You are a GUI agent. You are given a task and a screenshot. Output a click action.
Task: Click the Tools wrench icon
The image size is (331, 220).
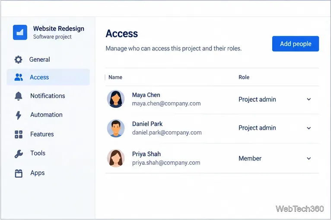(19, 154)
